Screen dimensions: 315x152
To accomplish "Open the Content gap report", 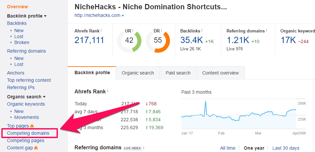I will 20,148.
